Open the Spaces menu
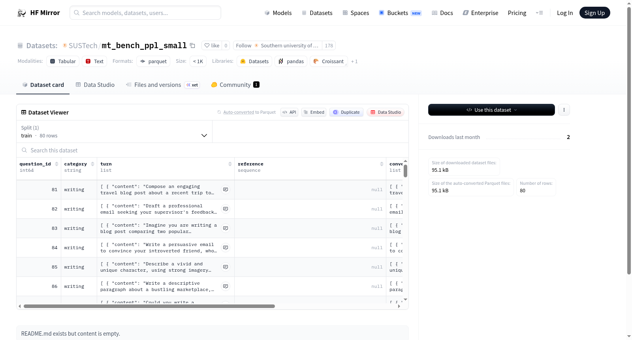Viewport: 632px width, 340px height. 355,13
